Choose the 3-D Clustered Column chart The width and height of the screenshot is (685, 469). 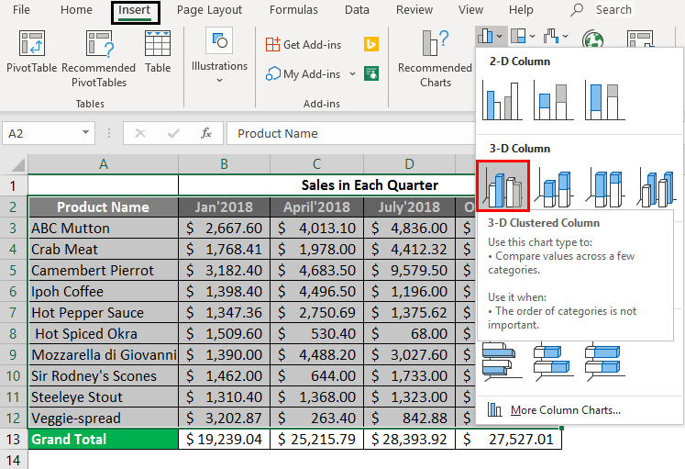tap(503, 185)
